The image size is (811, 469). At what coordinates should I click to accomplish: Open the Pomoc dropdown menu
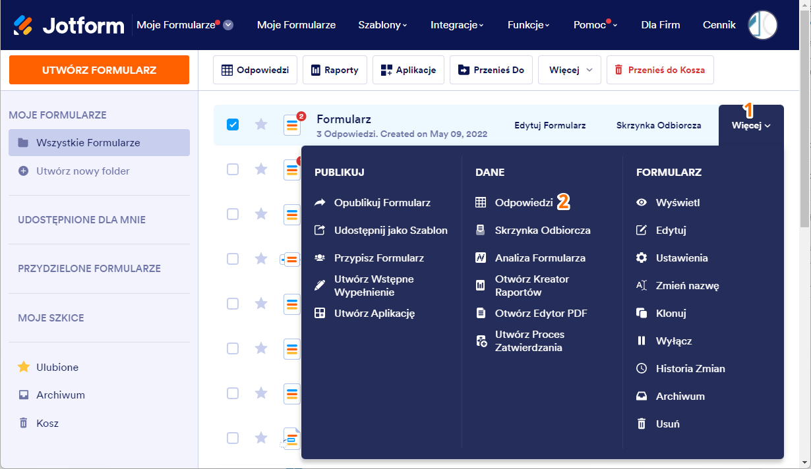(595, 25)
